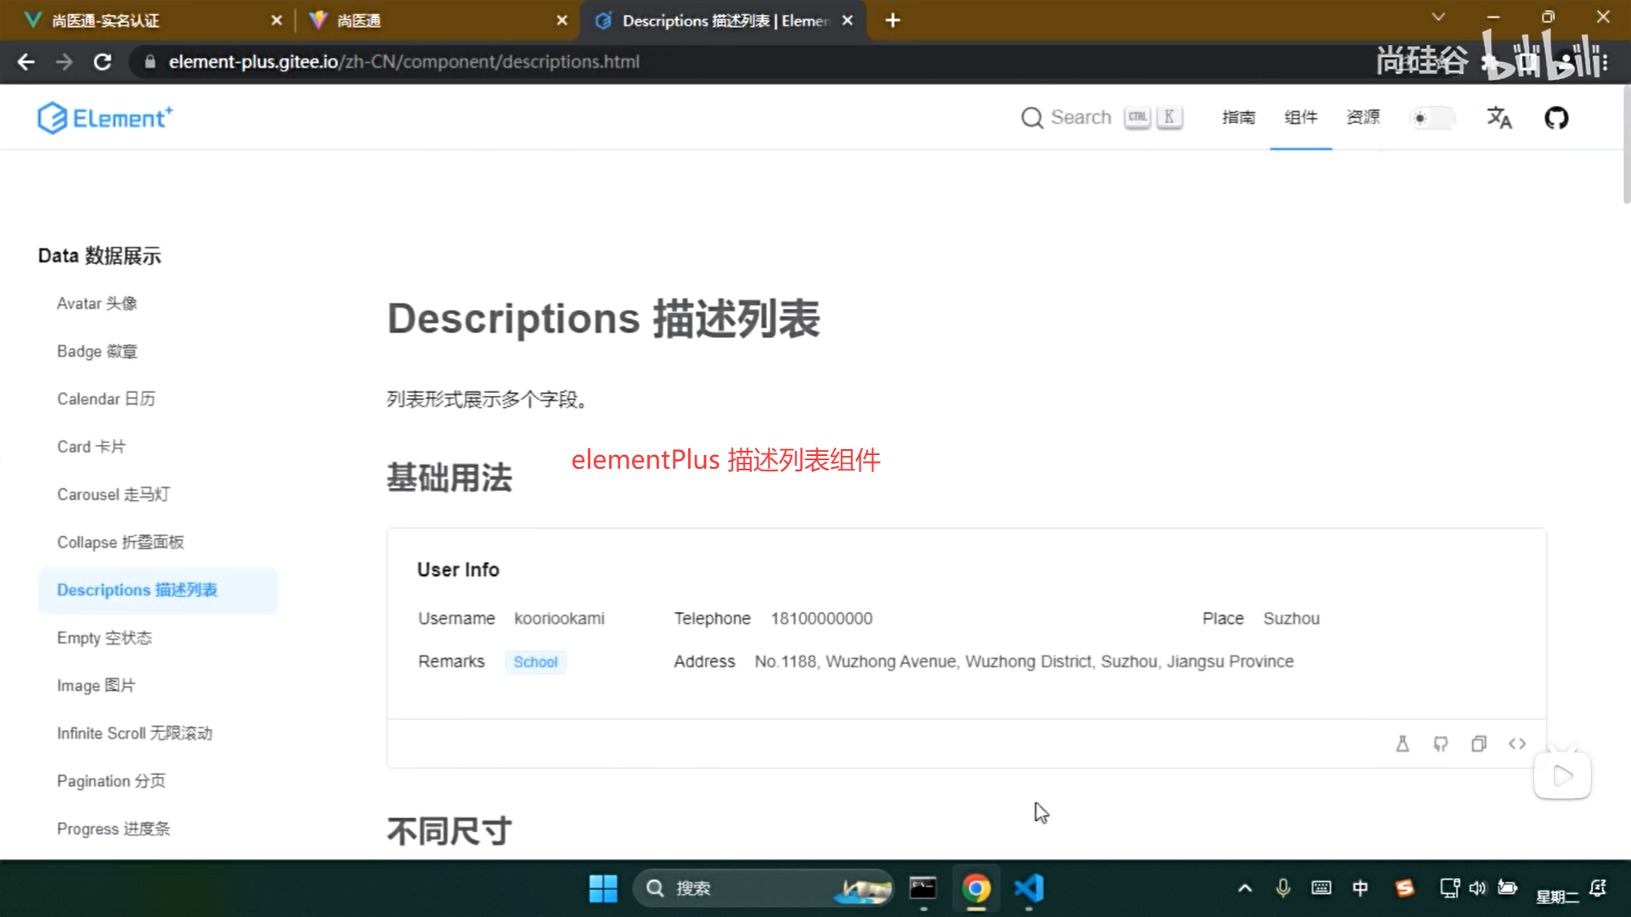Viewport: 1631px width, 917px height.
Task: Open the Pagination 分页 sidebar link
Action: pyautogui.click(x=111, y=781)
